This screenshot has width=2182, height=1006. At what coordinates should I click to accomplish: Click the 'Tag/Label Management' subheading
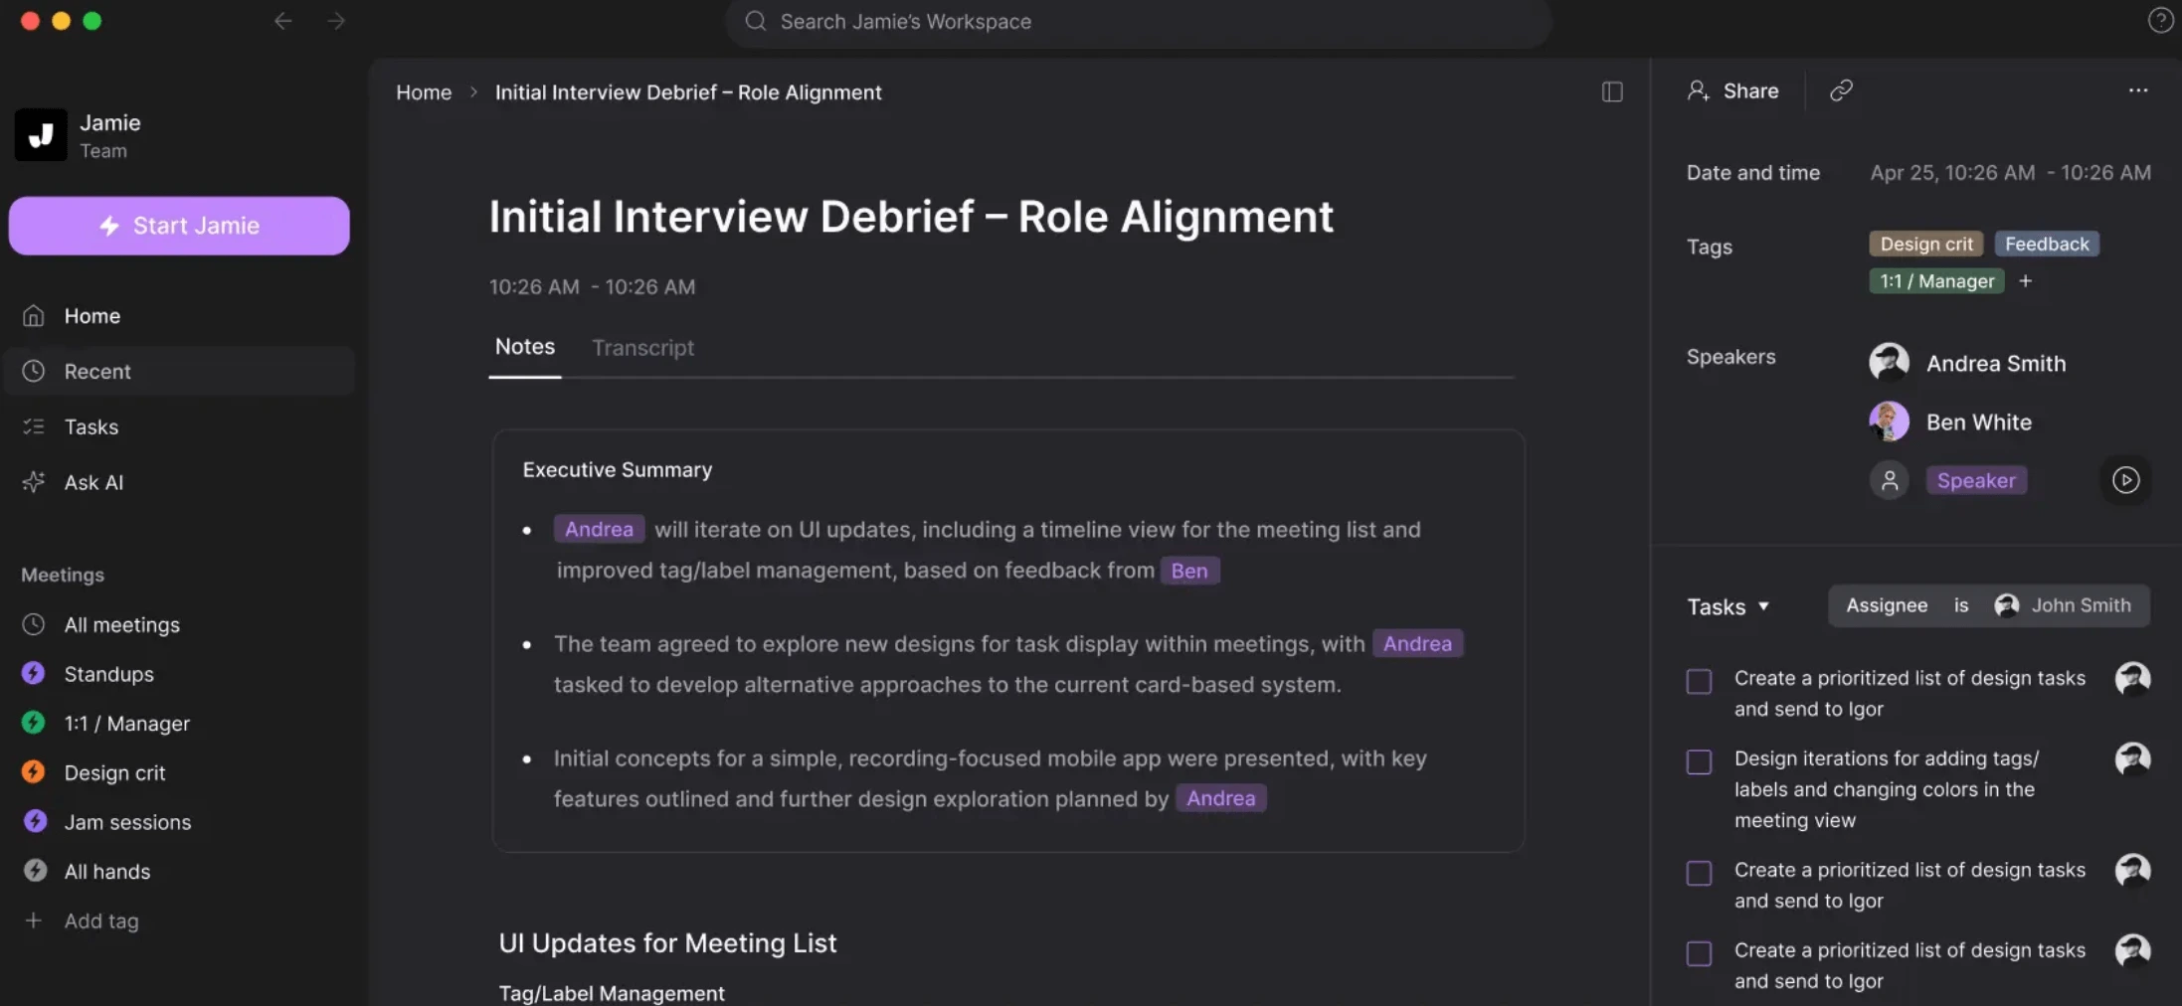click(612, 993)
